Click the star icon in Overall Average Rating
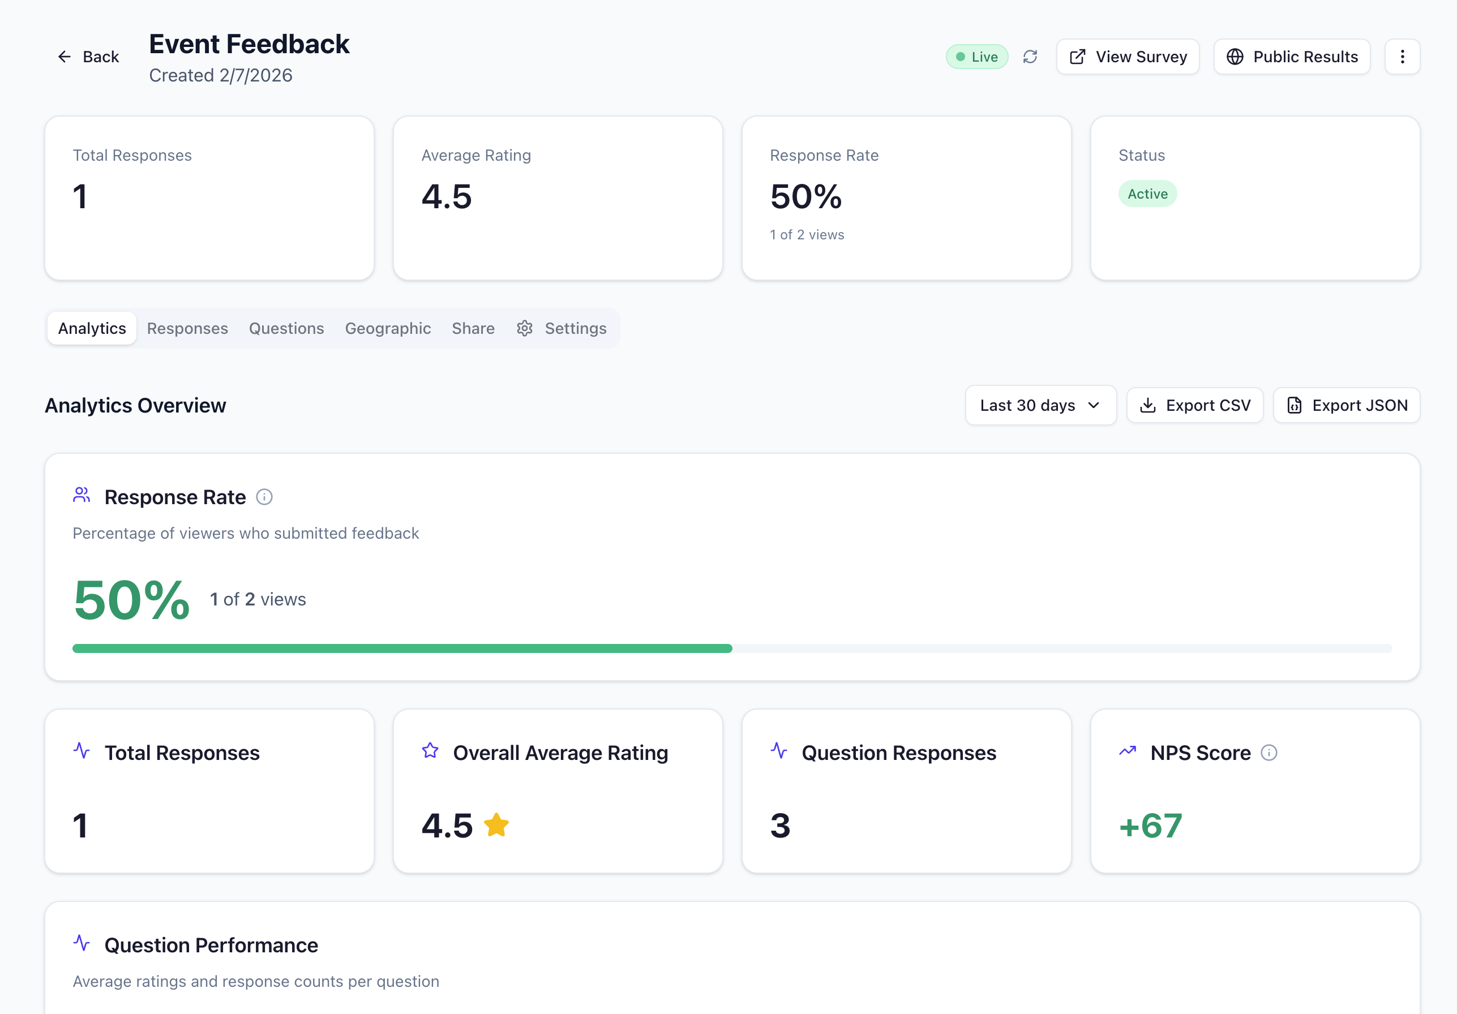Image resolution: width=1457 pixels, height=1014 pixels. [497, 825]
